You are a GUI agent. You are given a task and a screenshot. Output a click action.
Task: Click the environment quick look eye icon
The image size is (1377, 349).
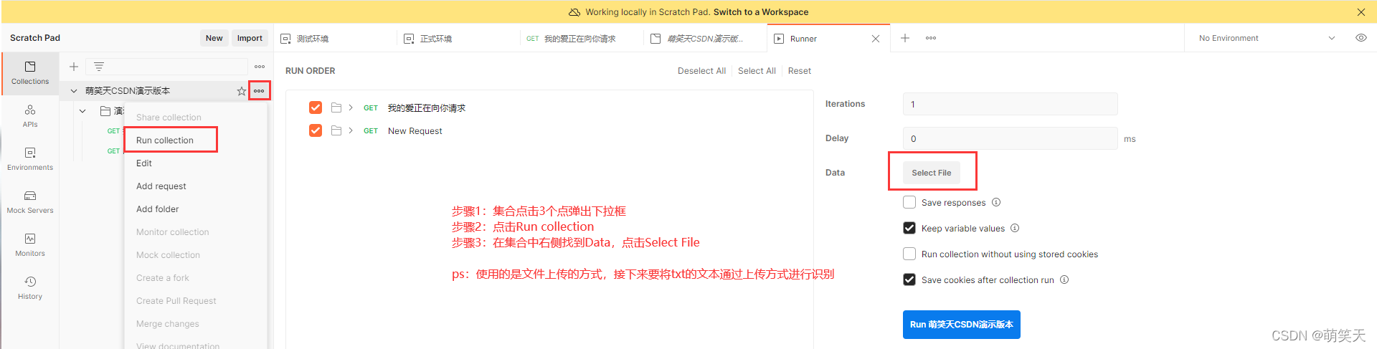(x=1361, y=38)
